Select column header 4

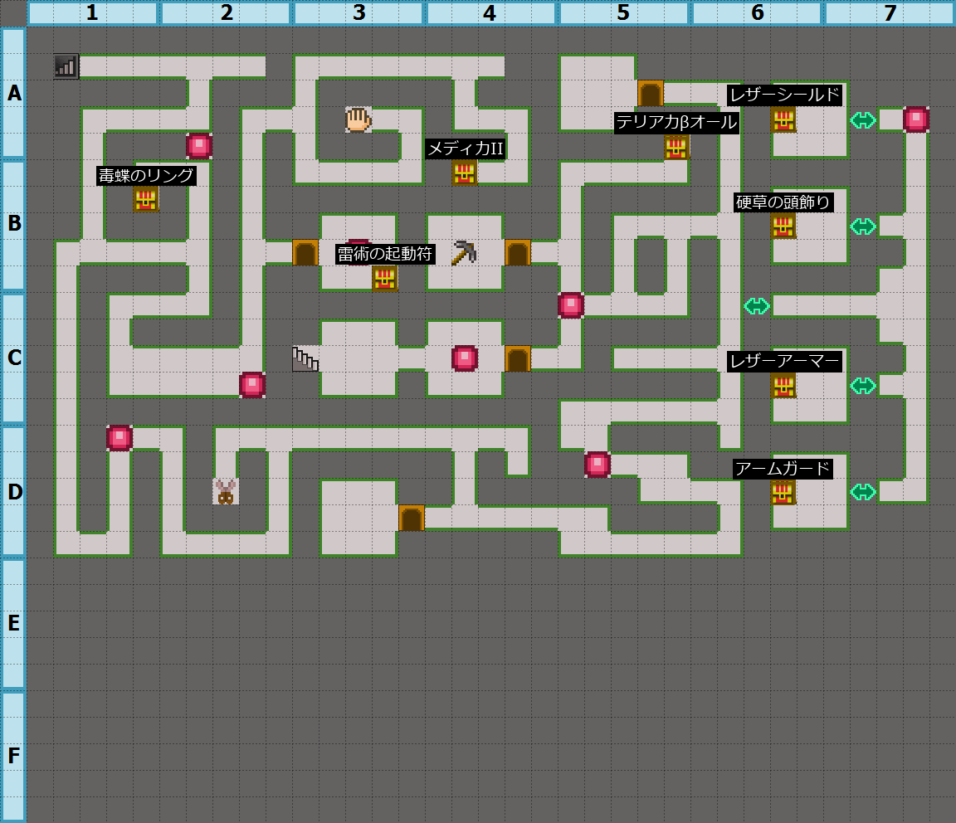pos(490,13)
